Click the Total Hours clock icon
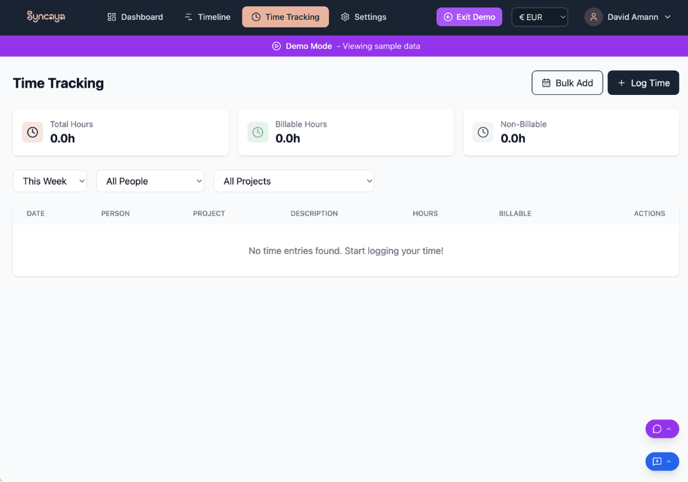 pyautogui.click(x=32, y=132)
